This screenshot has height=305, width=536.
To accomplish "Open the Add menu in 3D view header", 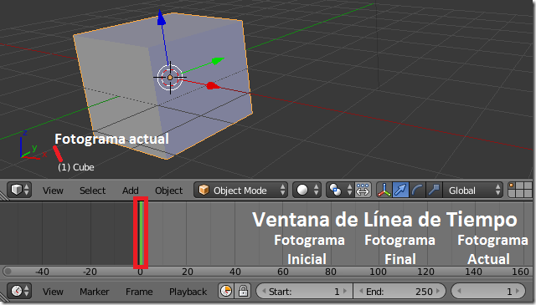I will tap(131, 191).
